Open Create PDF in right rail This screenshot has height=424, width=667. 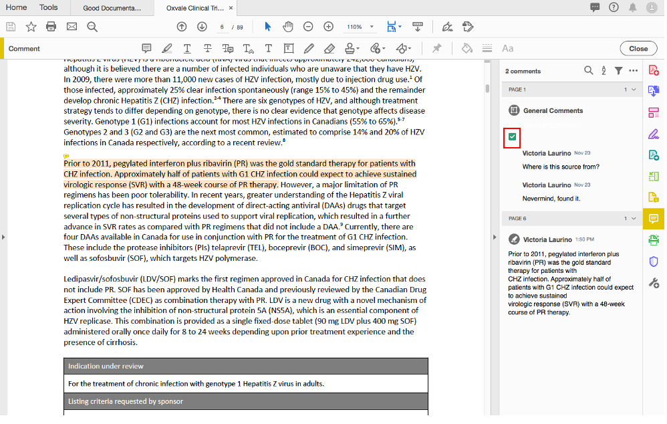pos(654,70)
